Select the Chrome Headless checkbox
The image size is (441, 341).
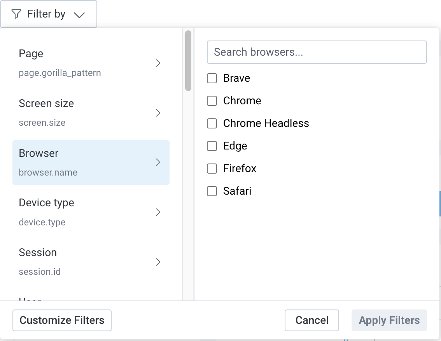212,123
